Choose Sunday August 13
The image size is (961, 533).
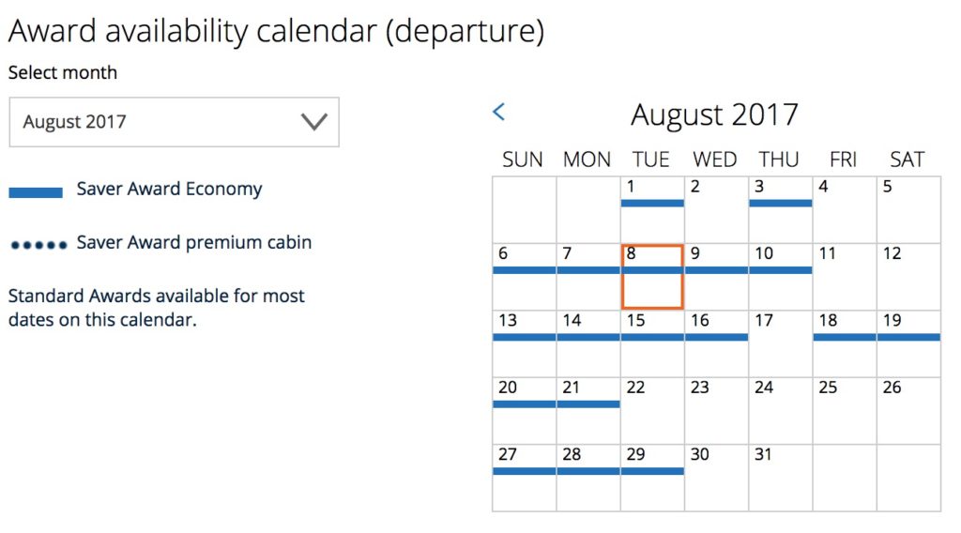(x=524, y=343)
